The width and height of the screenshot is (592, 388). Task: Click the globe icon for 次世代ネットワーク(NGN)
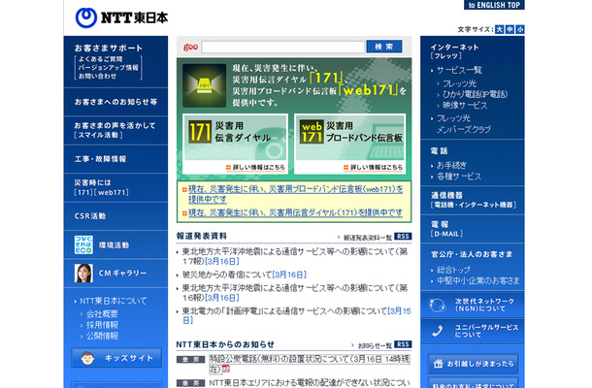click(437, 305)
